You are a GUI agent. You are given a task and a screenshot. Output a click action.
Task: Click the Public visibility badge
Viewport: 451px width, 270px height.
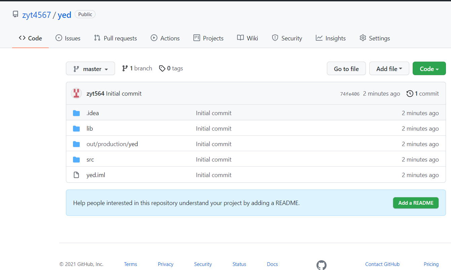click(x=85, y=14)
